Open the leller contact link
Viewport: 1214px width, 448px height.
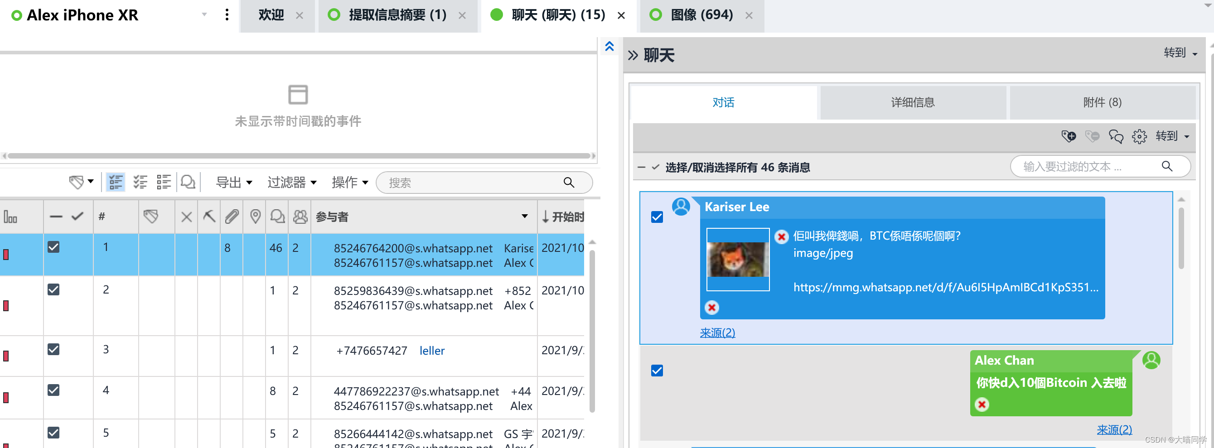click(432, 351)
